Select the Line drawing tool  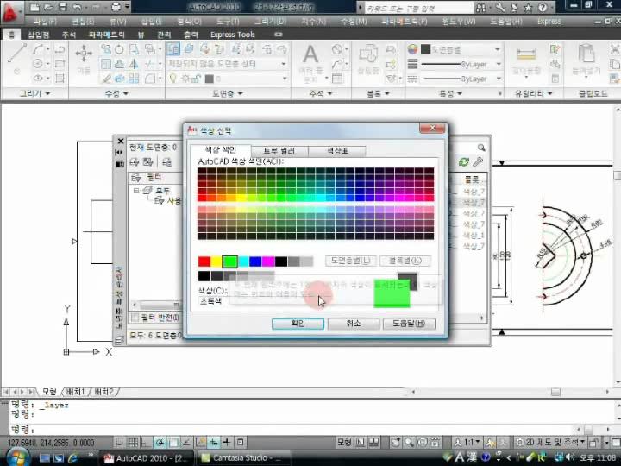pyautogui.click(x=17, y=54)
